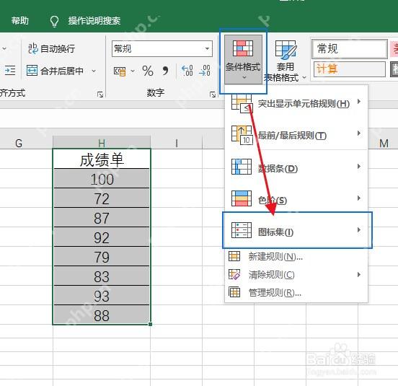The height and width of the screenshot is (386, 398).
Task: Select column G header
Action: coord(19,143)
